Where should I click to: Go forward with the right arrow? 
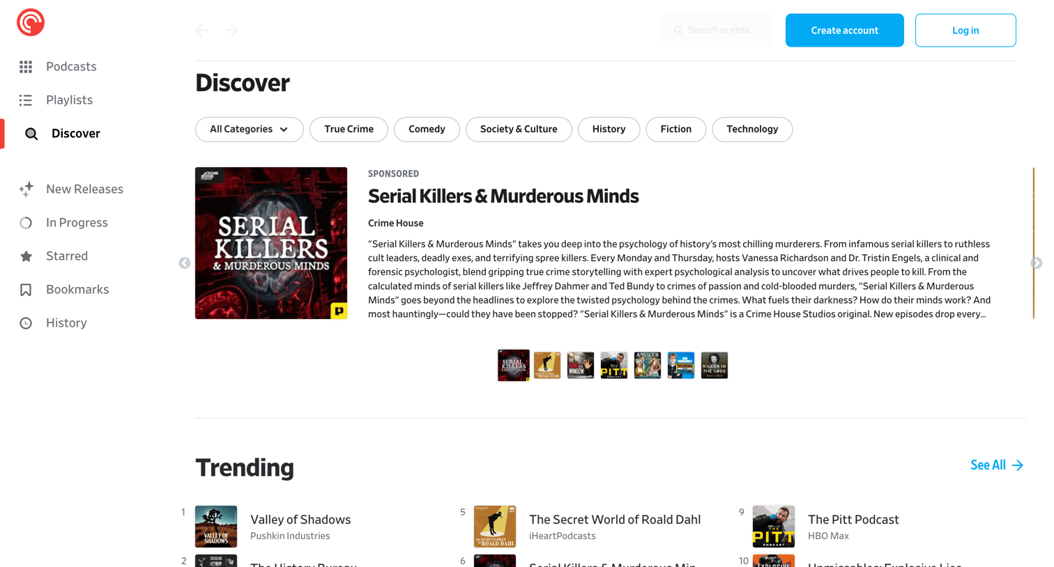tap(232, 30)
